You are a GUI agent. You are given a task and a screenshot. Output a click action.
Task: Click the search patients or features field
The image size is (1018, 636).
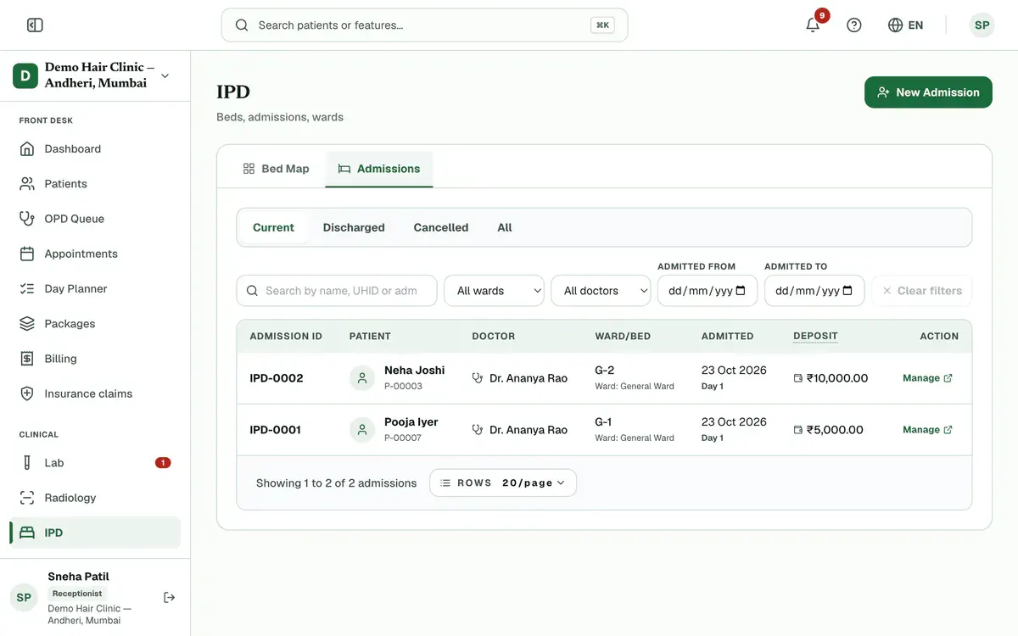[x=424, y=25]
